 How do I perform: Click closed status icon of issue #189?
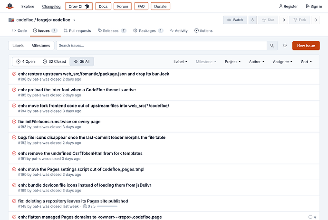pyautogui.click(x=14, y=185)
